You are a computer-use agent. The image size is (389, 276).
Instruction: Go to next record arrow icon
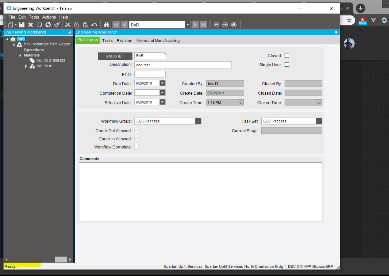tap(195, 25)
